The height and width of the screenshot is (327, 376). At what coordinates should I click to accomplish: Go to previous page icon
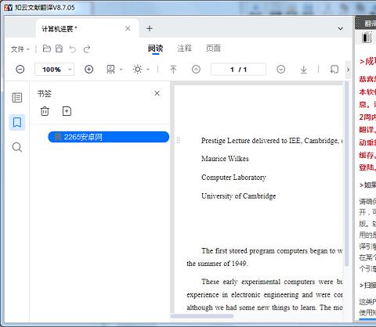pos(196,70)
